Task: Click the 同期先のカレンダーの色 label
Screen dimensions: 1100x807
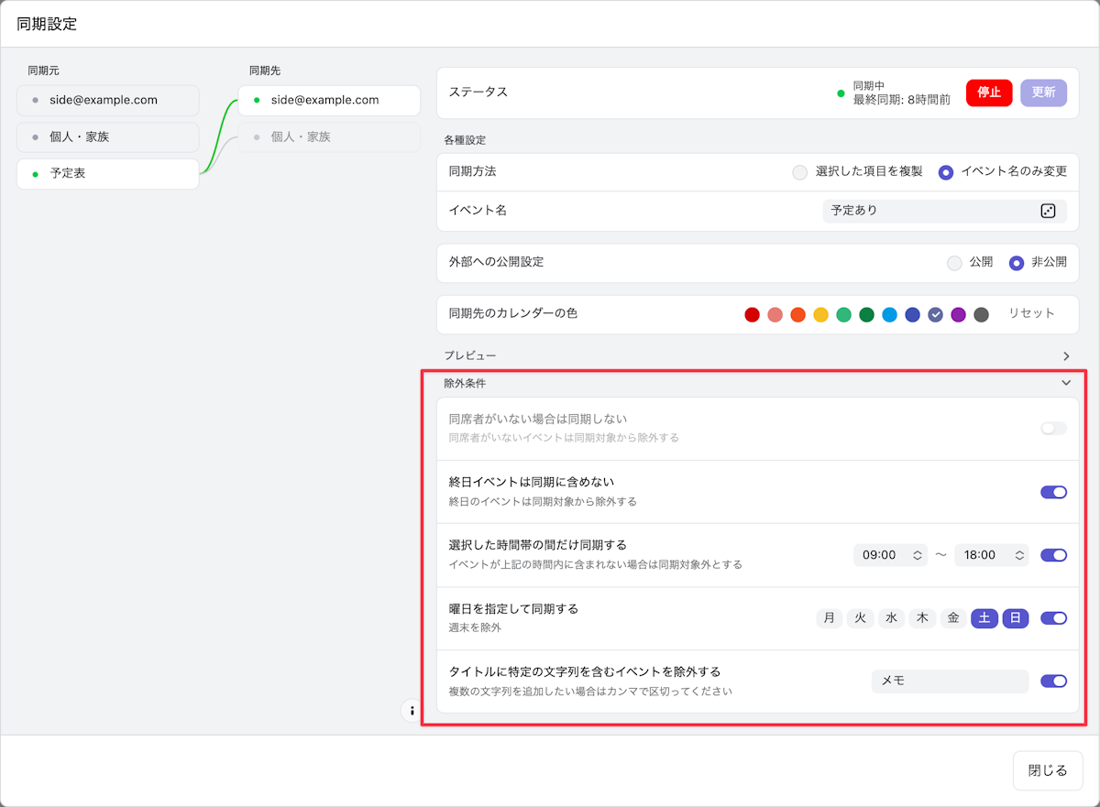Action: pyautogui.click(x=512, y=313)
